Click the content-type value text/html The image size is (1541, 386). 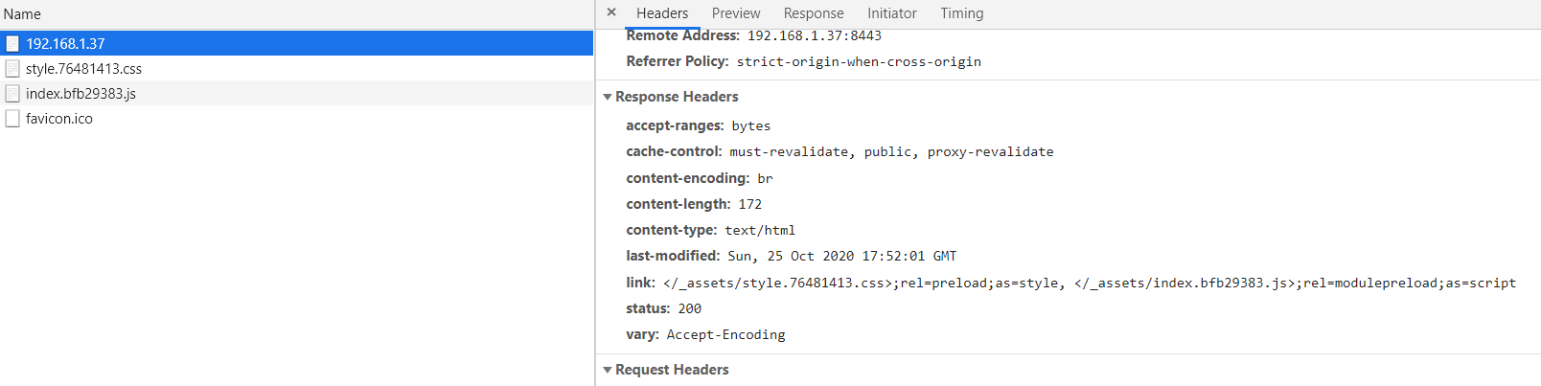[760, 230]
